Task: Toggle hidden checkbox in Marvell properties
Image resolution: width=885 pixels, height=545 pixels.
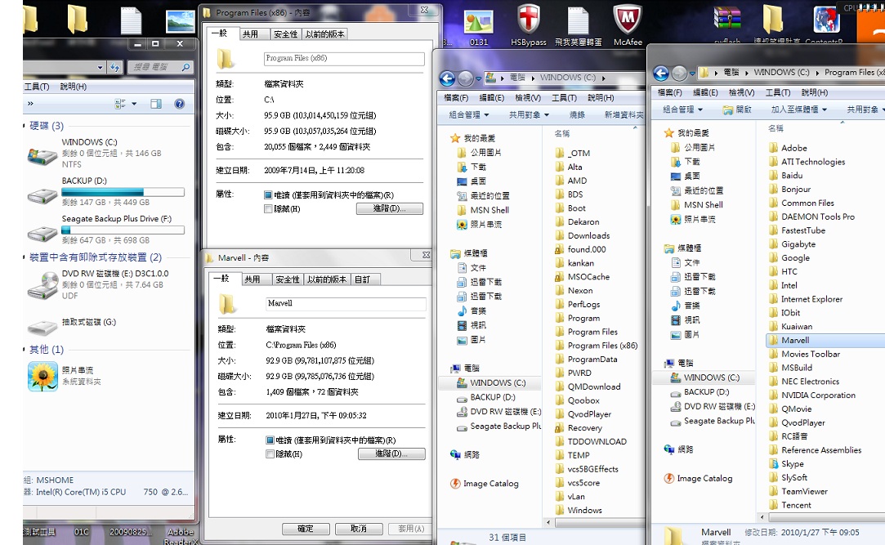Action: point(270,454)
